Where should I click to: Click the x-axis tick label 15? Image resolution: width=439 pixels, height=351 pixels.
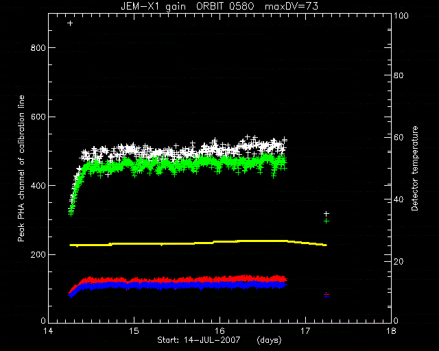click(x=134, y=331)
